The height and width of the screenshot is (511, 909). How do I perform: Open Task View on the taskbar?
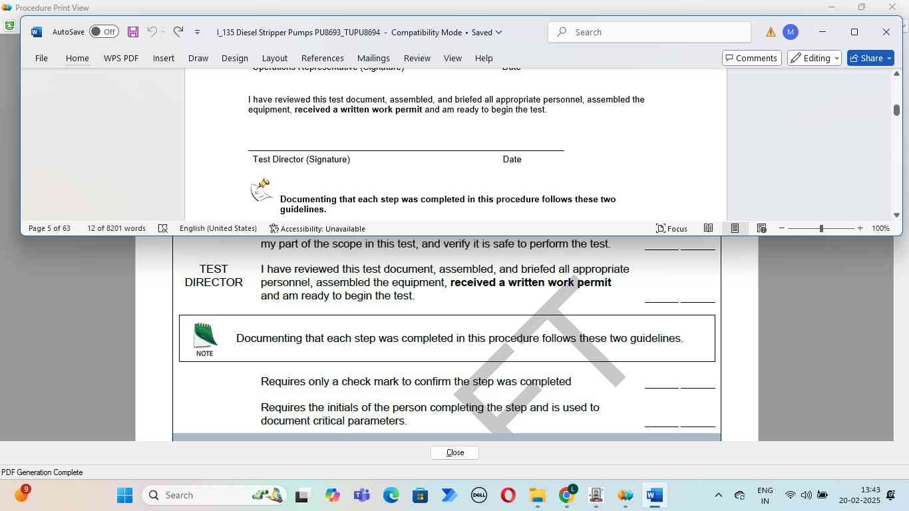coord(302,495)
